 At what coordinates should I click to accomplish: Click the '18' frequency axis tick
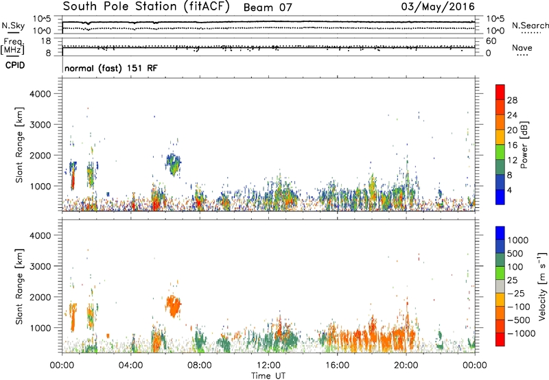tap(46, 41)
